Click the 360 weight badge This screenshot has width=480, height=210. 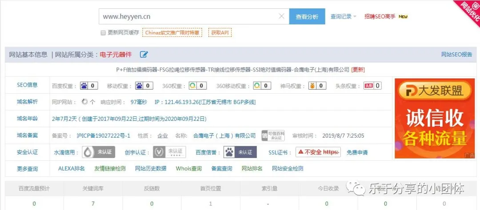[197, 86]
